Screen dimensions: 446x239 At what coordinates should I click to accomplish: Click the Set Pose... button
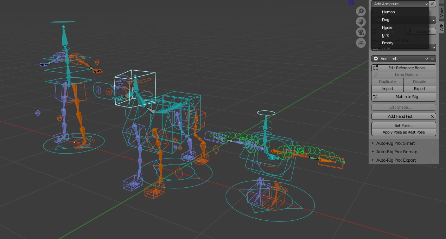tap(404, 125)
